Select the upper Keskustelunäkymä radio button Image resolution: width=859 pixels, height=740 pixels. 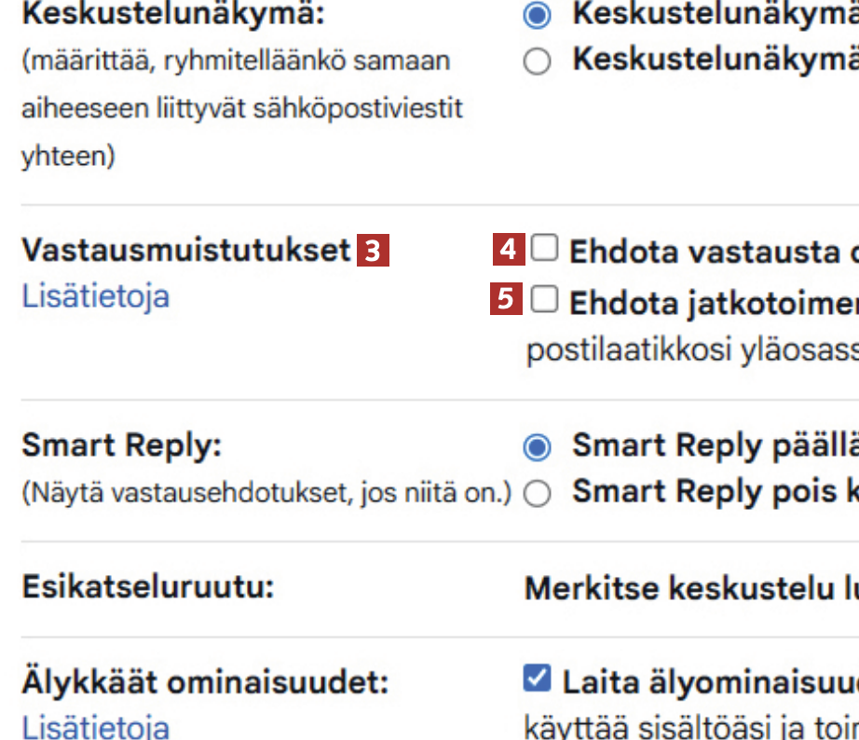point(538,16)
